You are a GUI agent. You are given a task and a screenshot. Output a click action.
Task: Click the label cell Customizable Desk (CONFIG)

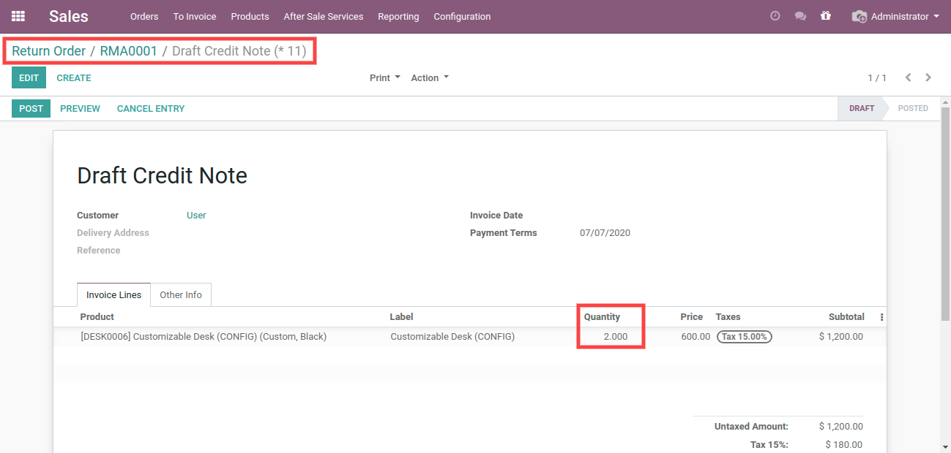pyautogui.click(x=452, y=337)
